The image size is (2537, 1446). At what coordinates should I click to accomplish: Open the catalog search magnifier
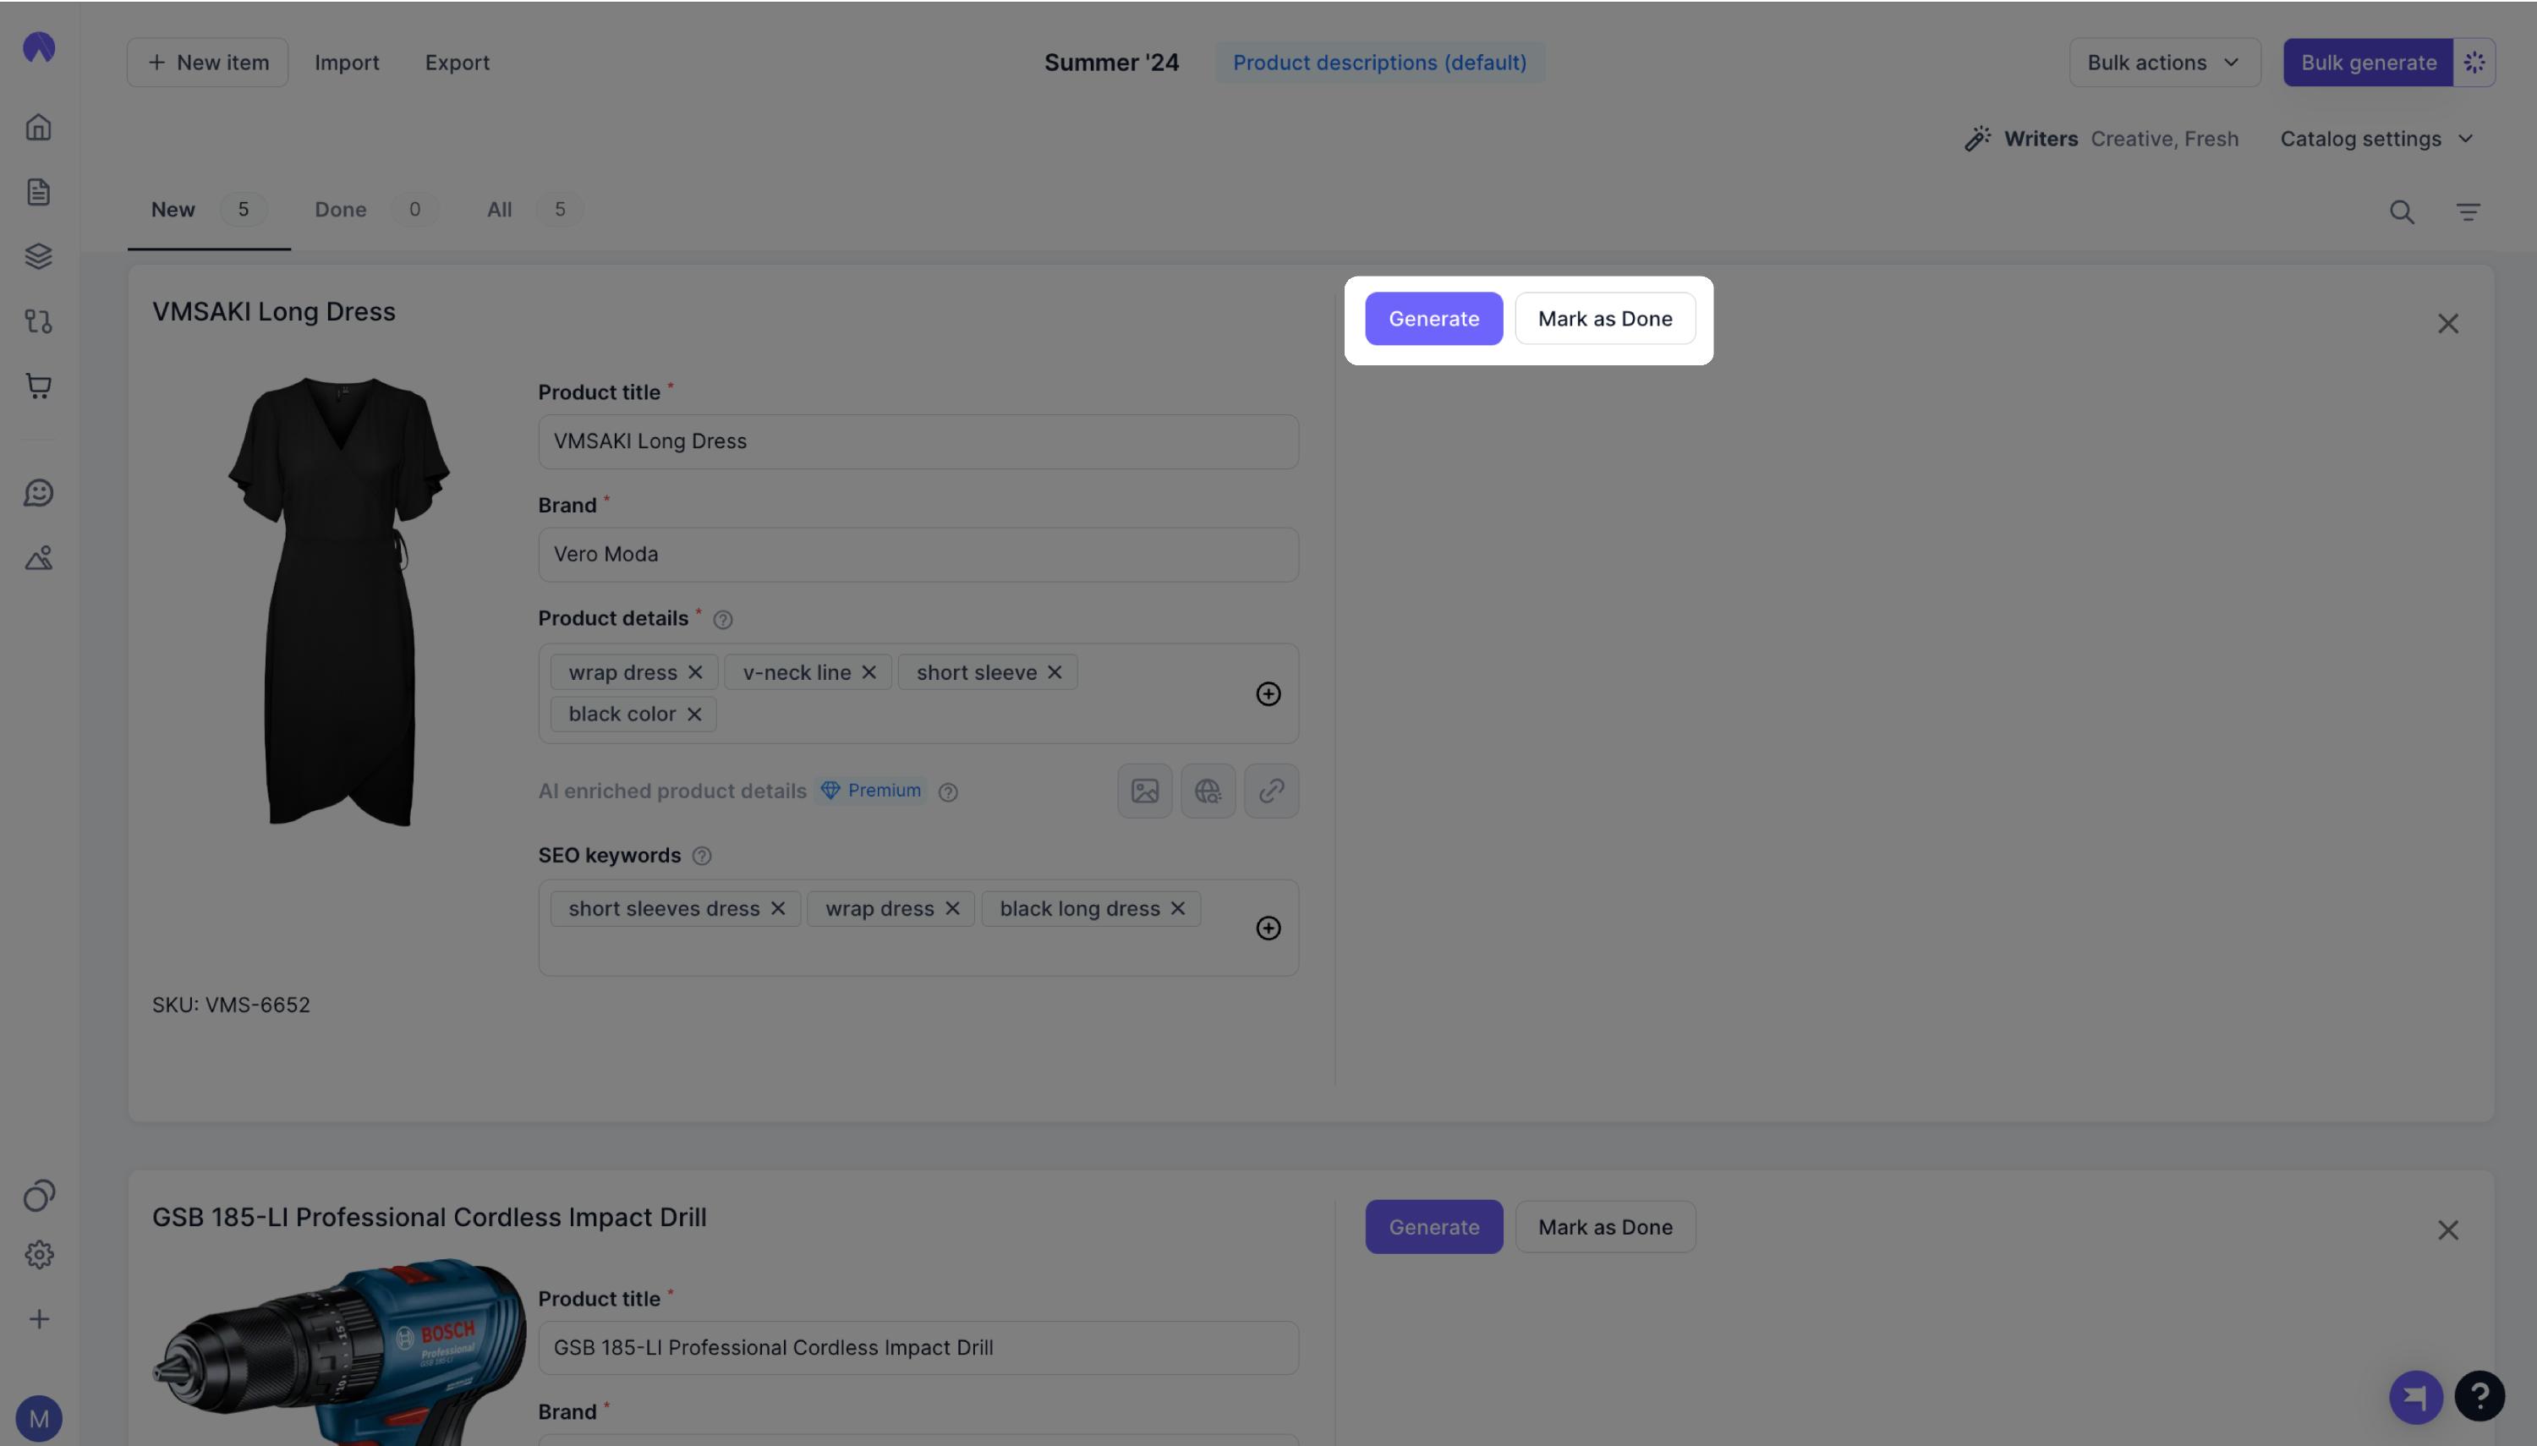click(x=2401, y=211)
